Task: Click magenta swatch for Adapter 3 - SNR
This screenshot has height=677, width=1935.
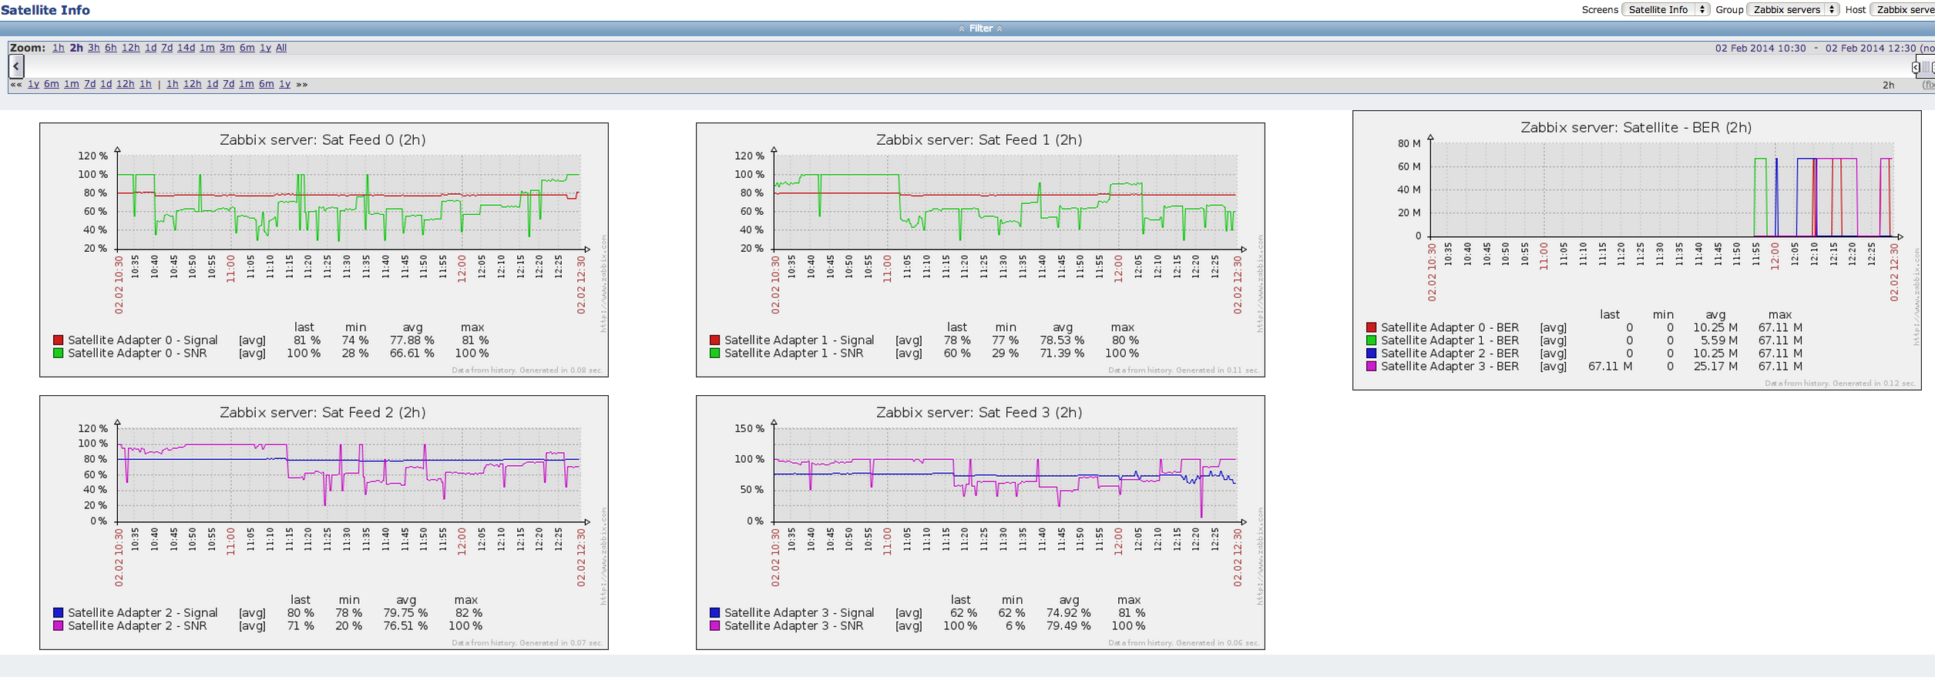Action: tap(714, 625)
